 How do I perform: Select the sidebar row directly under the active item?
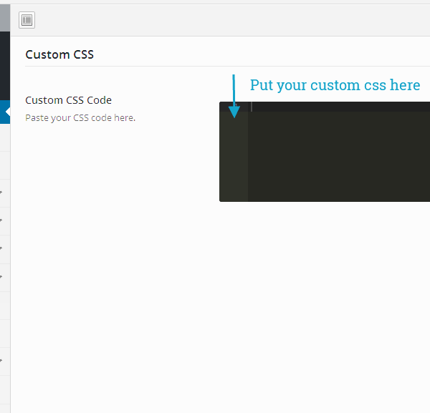pos(4,137)
